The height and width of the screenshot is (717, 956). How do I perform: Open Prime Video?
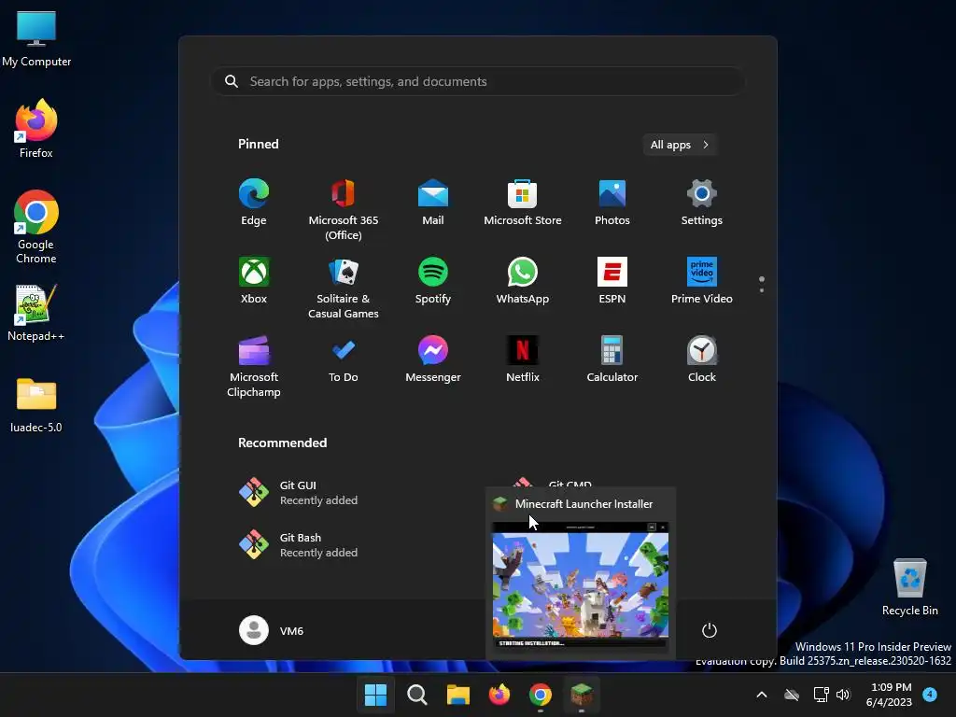(702, 280)
